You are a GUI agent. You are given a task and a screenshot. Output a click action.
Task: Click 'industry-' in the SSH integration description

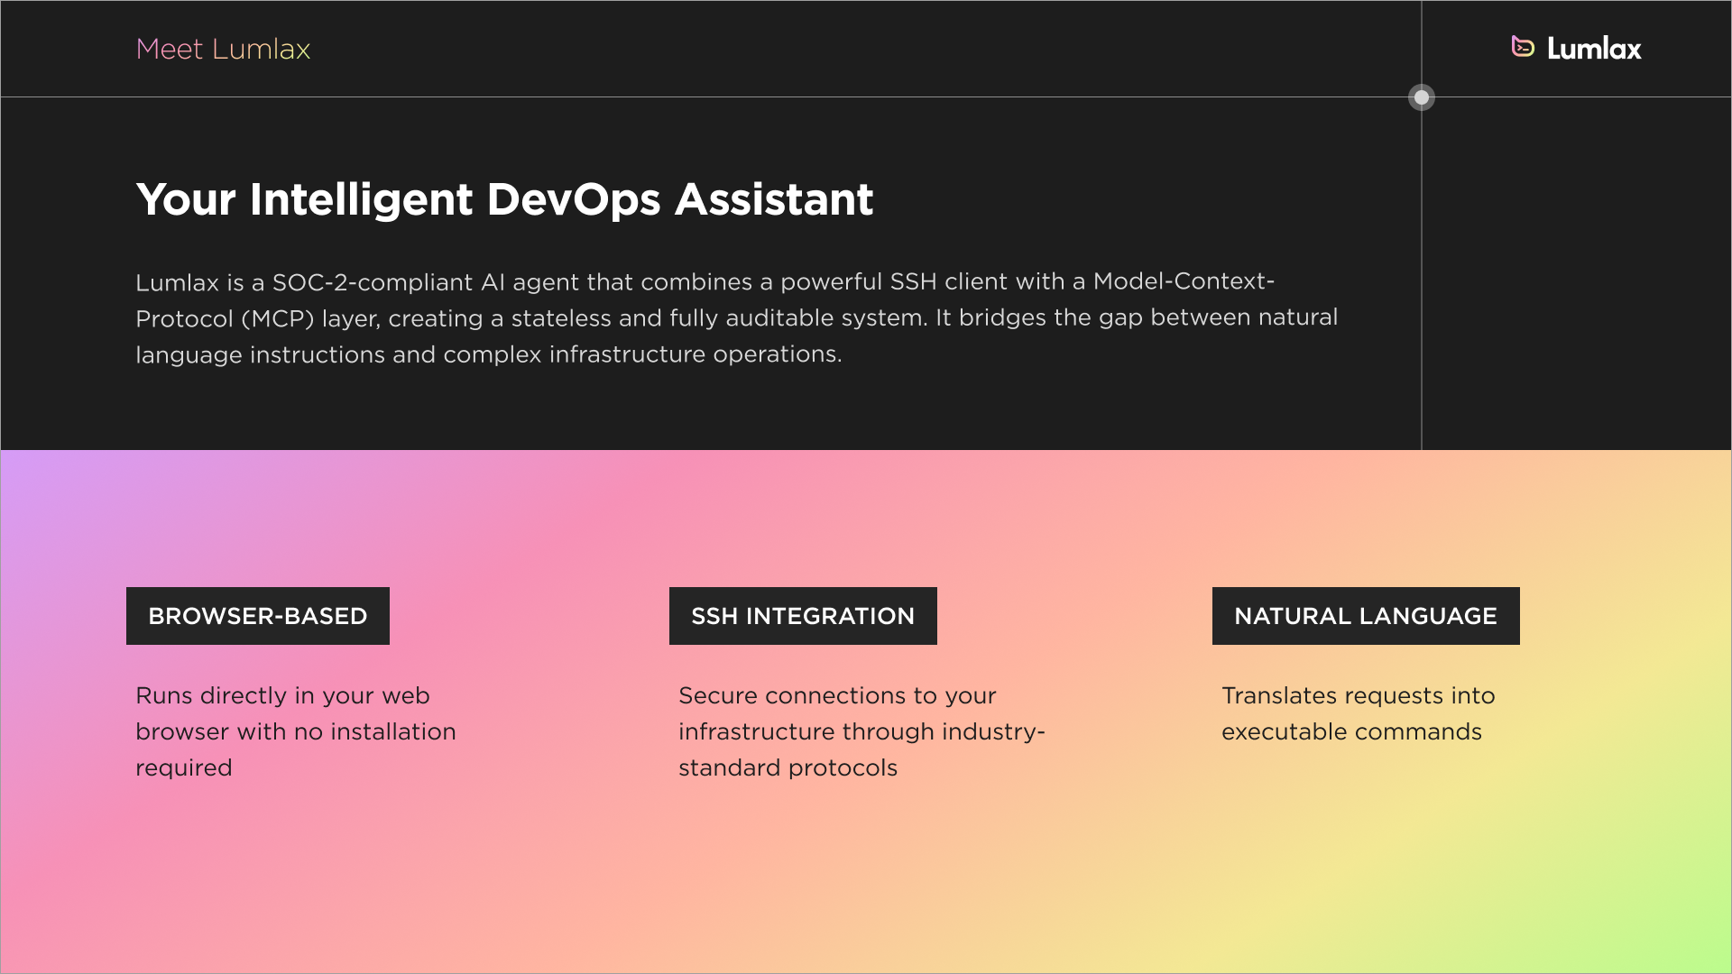click(x=993, y=731)
